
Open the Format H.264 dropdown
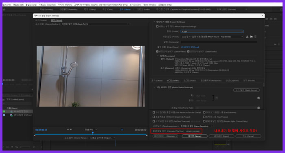tap(212, 31)
